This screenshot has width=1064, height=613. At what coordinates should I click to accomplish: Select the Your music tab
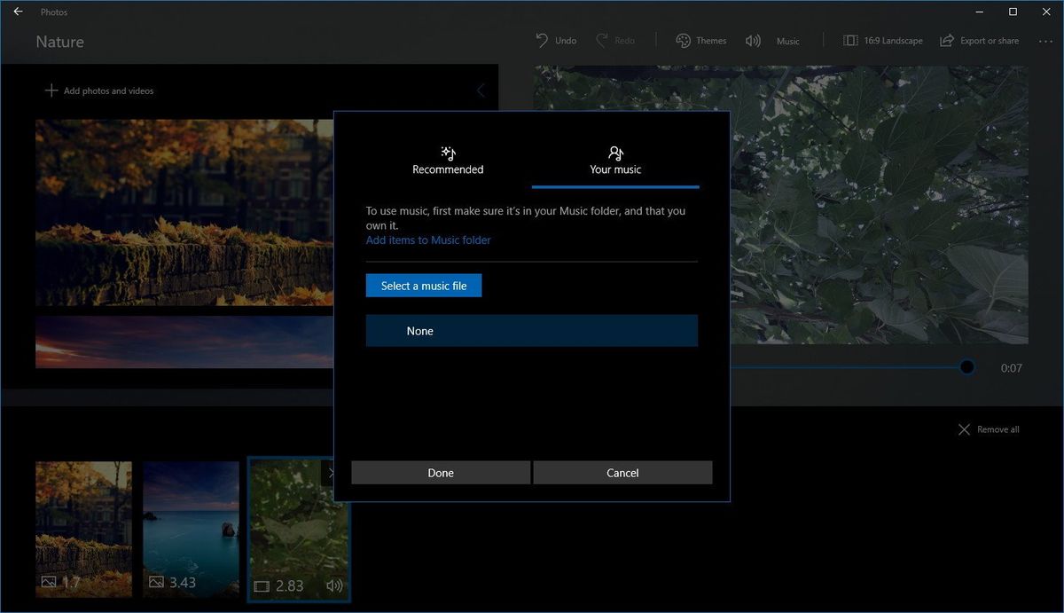pos(614,161)
